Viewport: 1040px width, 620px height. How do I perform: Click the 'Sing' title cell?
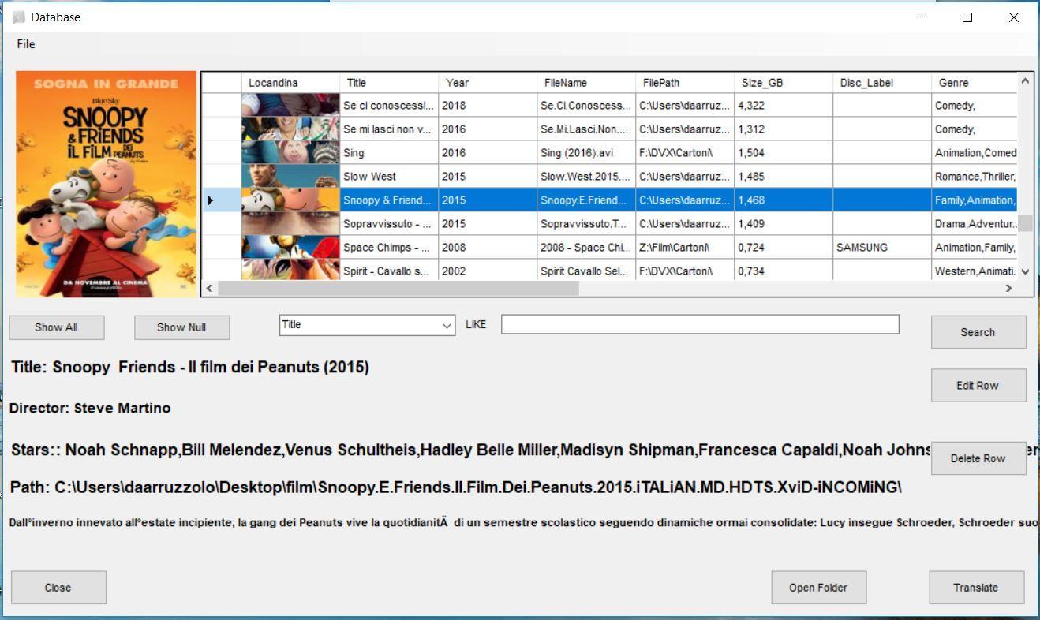coord(389,153)
